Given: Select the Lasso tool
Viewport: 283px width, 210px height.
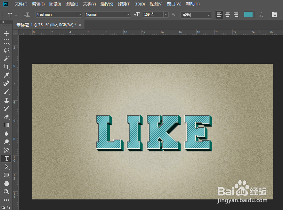Looking at the screenshot, I should [6, 50].
